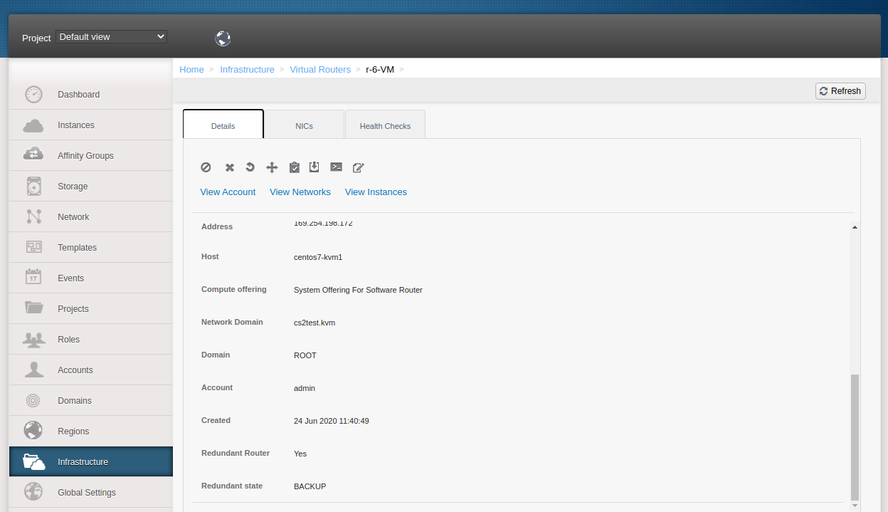Viewport: 888px width, 512px height.
Task: Click the Destroy Router X icon
Action: click(x=230, y=167)
